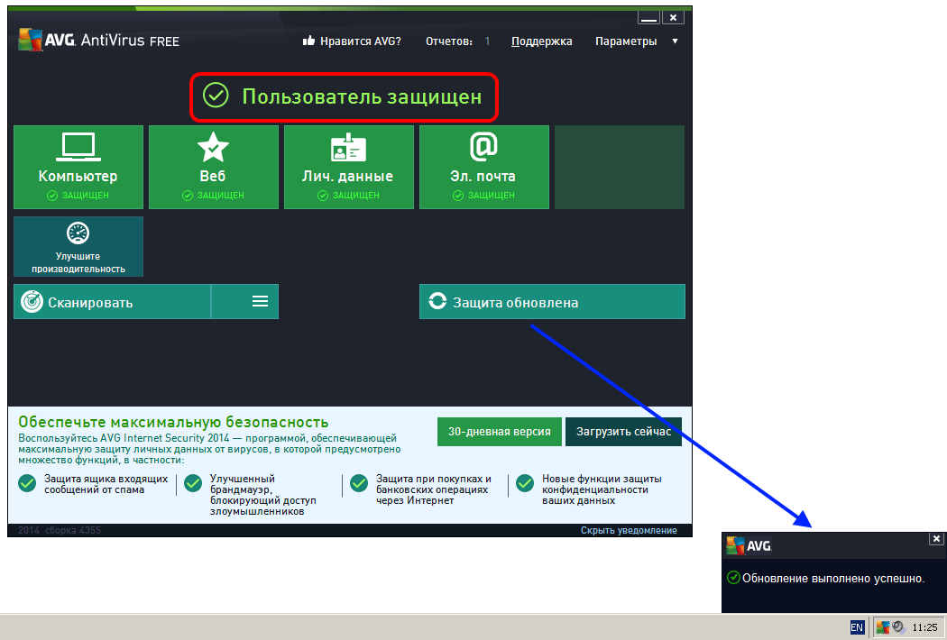This screenshot has width=947, height=640.
Task: Click the speaker tray icon in taskbar
Action: coord(898,627)
